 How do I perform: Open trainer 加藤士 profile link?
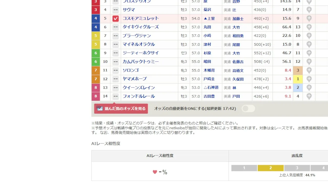[x=238, y=19]
